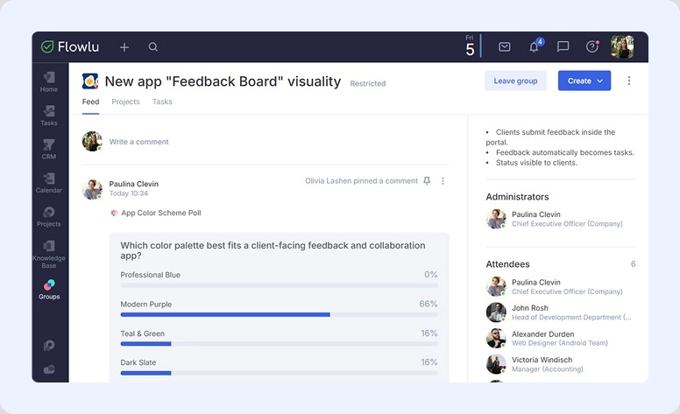Click the Fri 5 calendar date
This screenshot has width=680, height=414.
pos(470,46)
